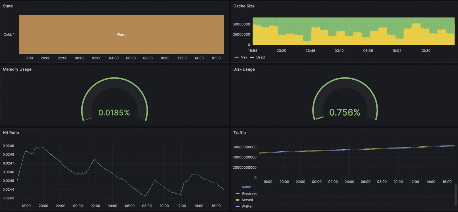The height and width of the screenshot is (212, 458).
Task: Expand the Hit Ratio panel header menu
Action: click(11, 133)
